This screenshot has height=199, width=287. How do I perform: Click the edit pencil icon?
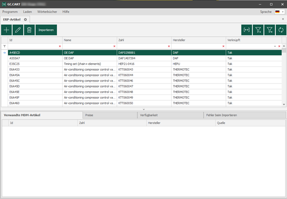pos(18,30)
